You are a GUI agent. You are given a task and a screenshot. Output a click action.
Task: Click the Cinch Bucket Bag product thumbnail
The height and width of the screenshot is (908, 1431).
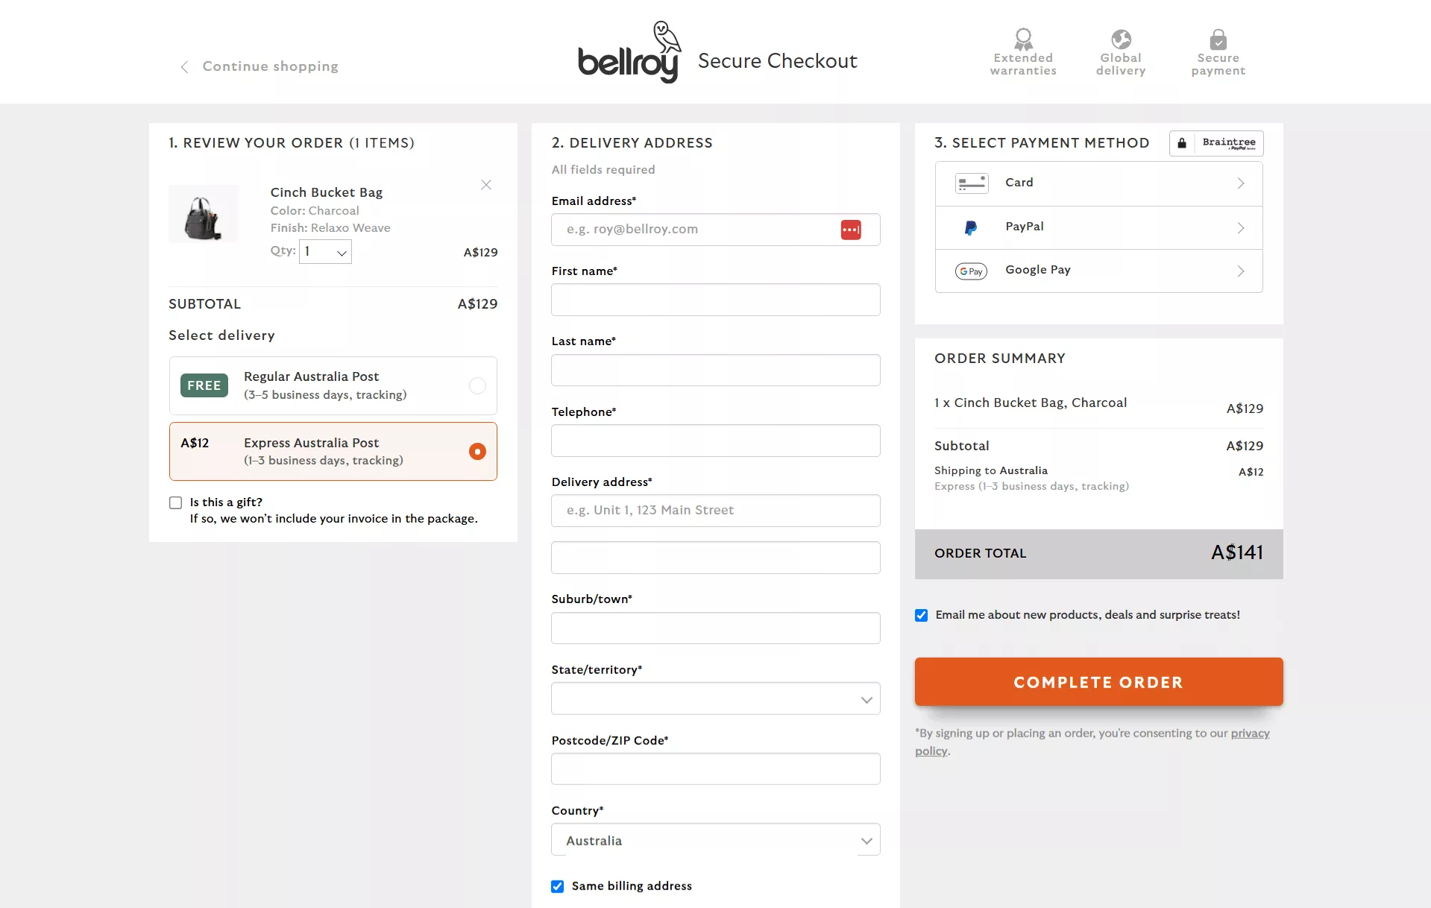click(204, 215)
